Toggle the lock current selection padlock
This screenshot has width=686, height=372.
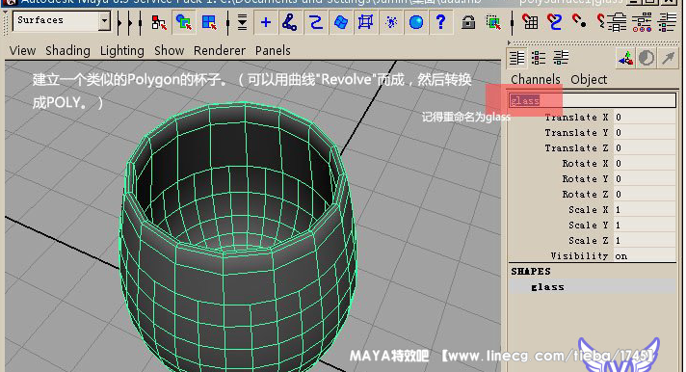(x=468, y=22)
